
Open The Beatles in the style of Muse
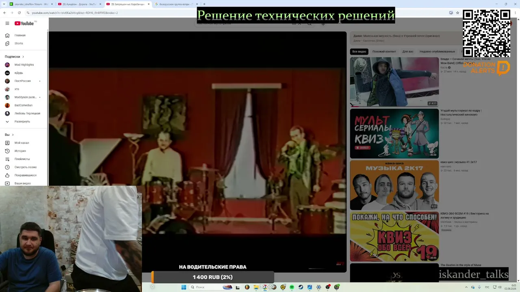(461, 265)
